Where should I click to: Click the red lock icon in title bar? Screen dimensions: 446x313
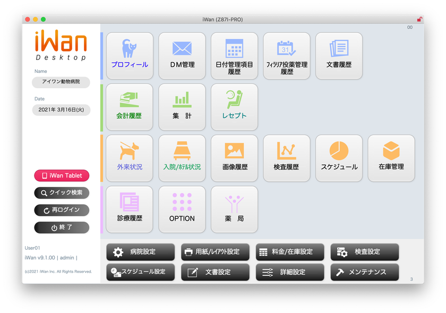coord(419,19)
